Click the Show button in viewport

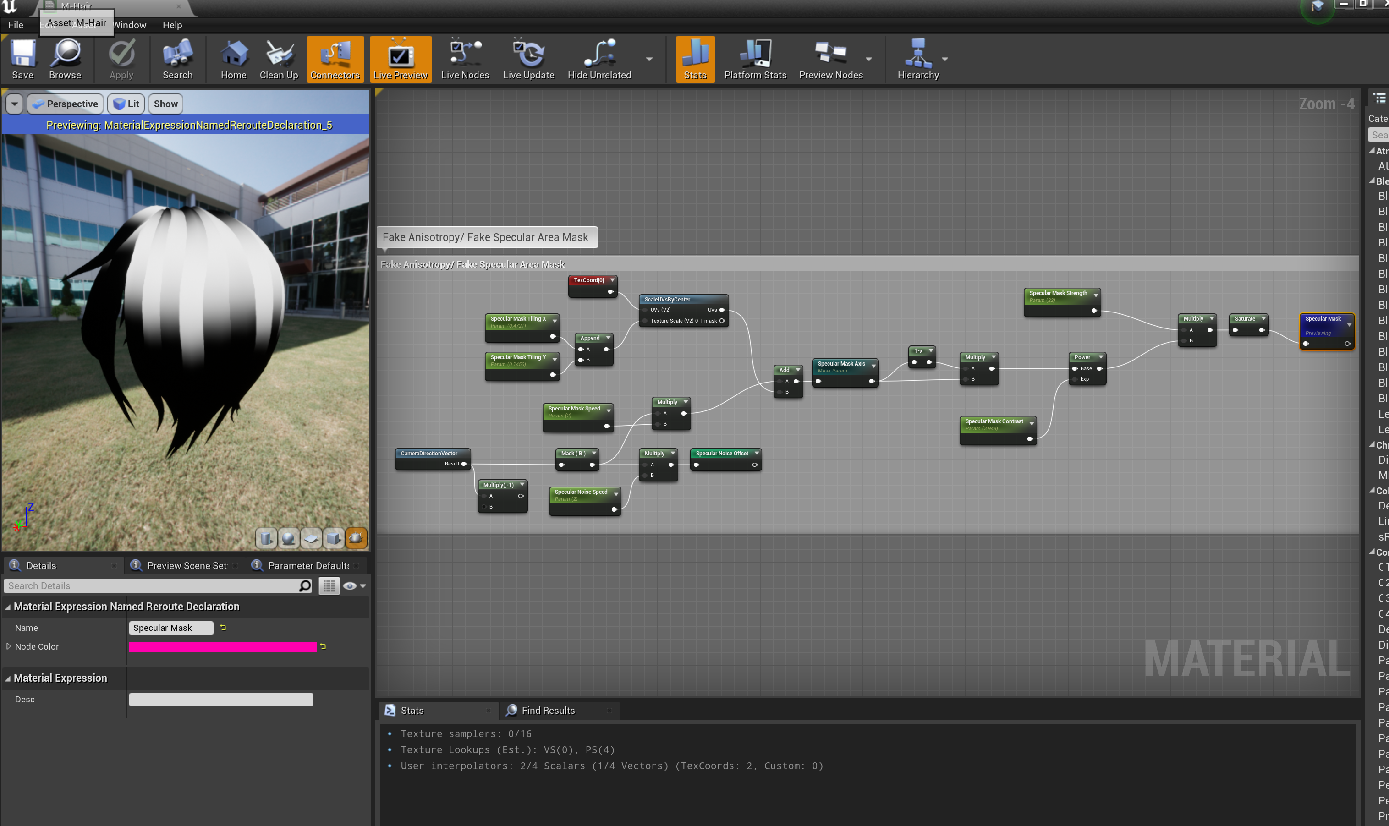166,104
